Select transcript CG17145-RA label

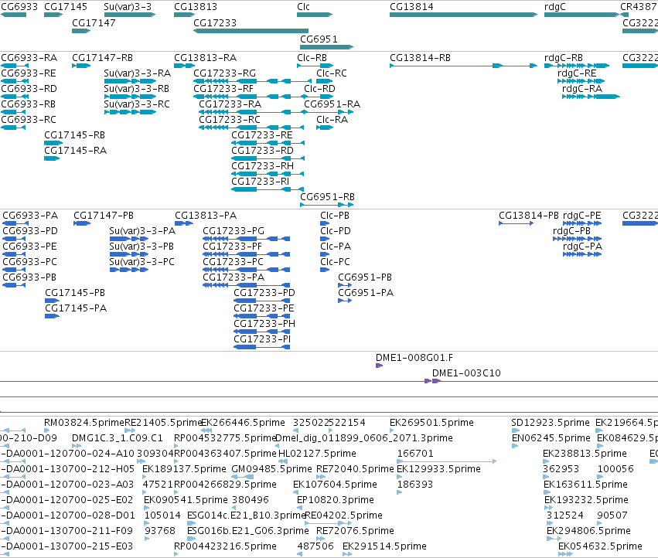76,151
